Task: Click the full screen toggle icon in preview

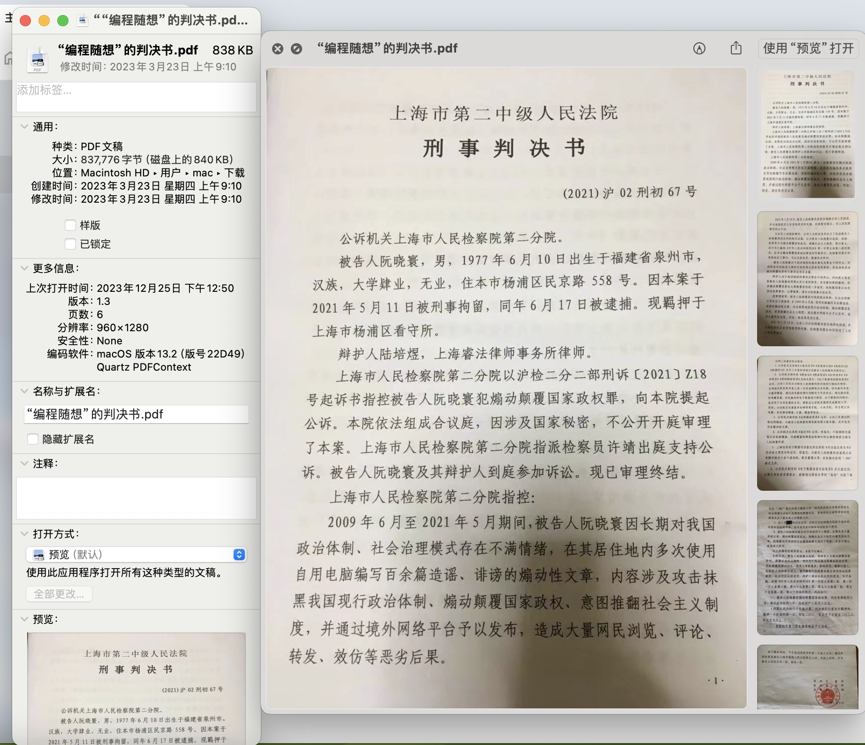Action: click(296, 49)
